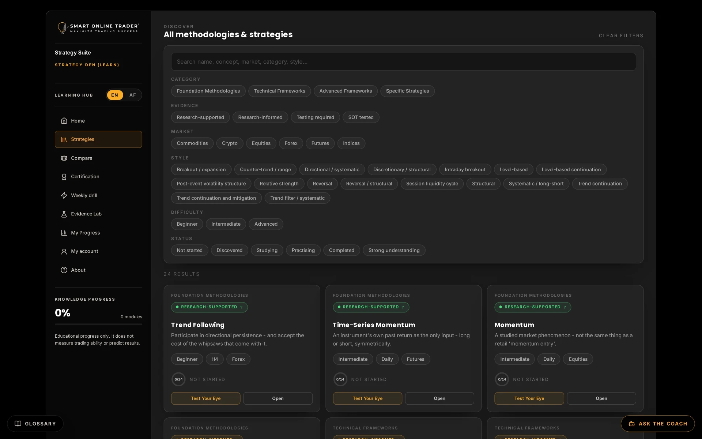Click the Ask the Coach robot icon
Viewport: 702px width, 439px height.
pyautogui.click(x=632, y=424)
